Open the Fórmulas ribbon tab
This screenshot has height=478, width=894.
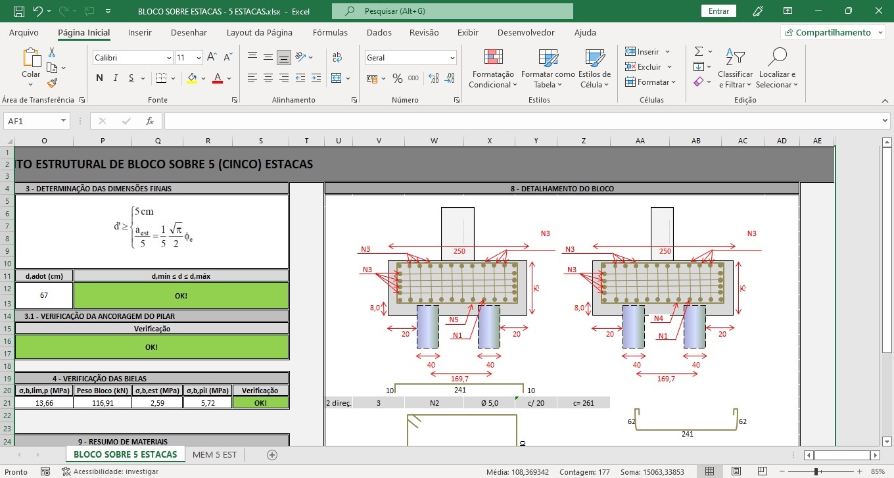tap(330, 32)
